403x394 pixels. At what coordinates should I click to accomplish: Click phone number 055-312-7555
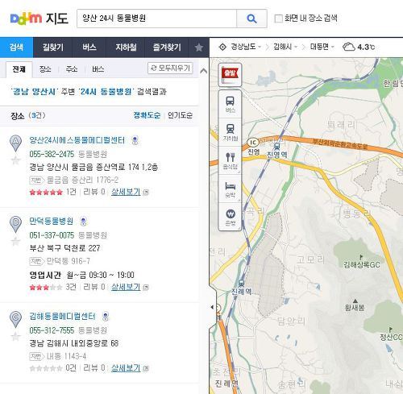tap(52, 330)
